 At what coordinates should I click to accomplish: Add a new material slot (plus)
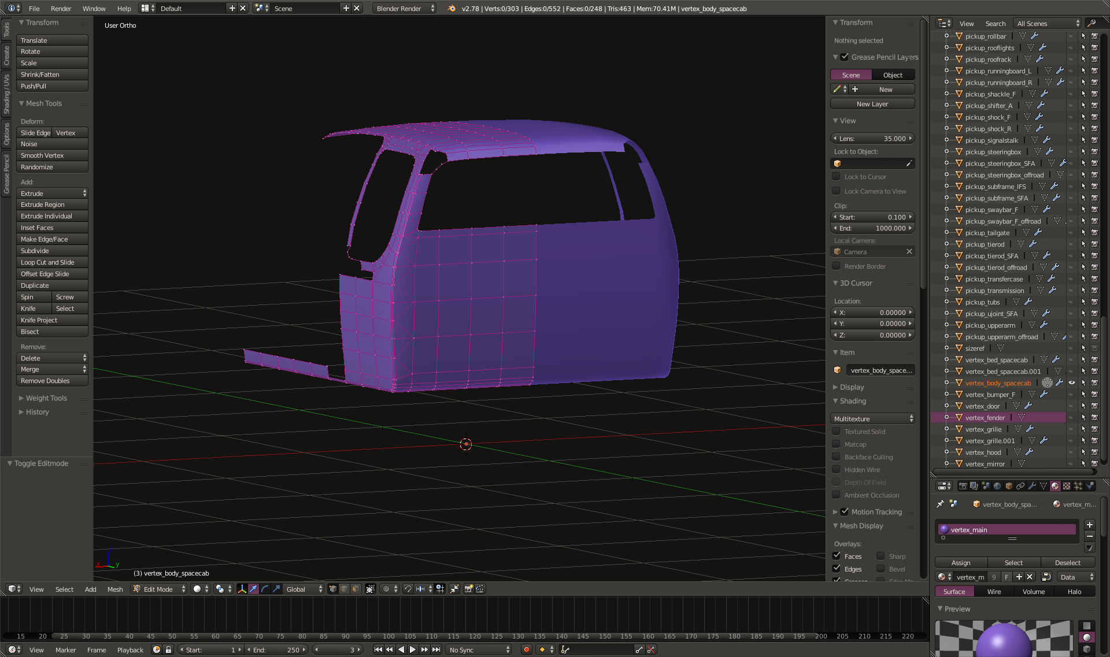pos(1090,525)
